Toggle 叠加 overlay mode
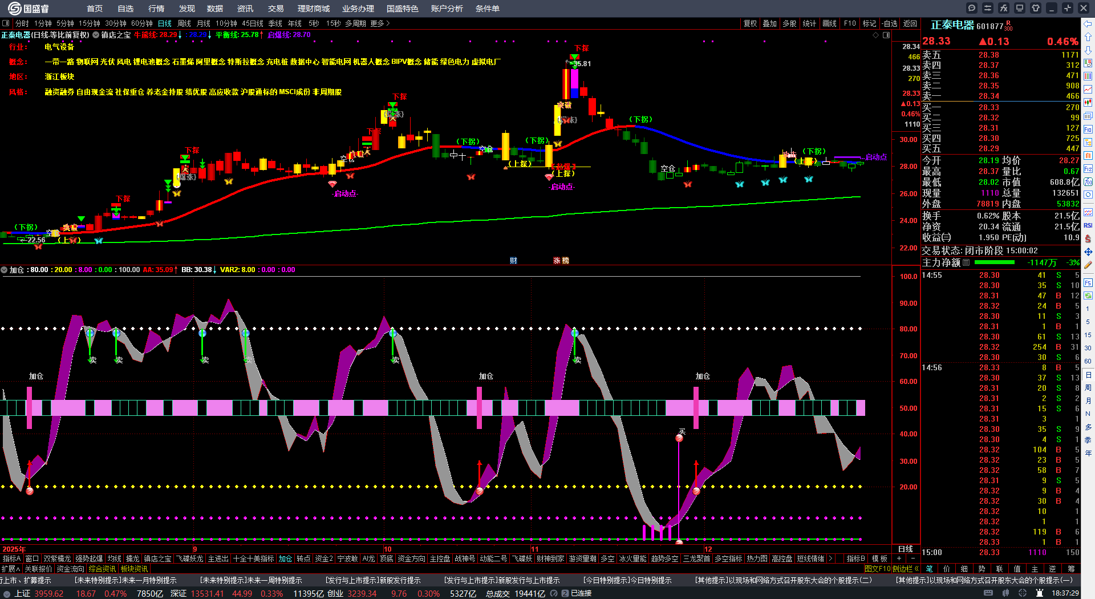Screen dimensions: 1095x599 coord(770,23)
